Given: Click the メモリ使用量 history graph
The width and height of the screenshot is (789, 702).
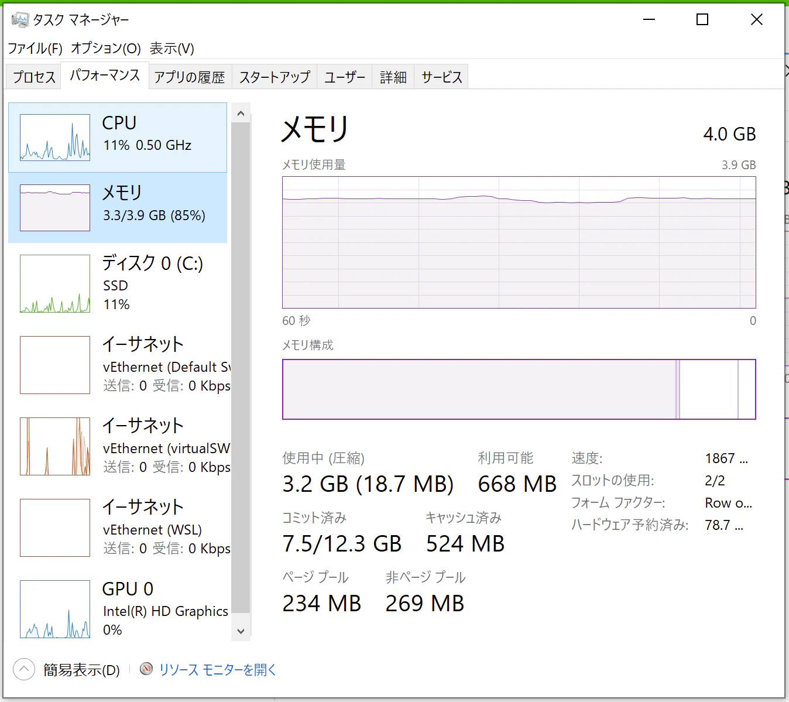Looking at the screenshot, I should (519, 242).
